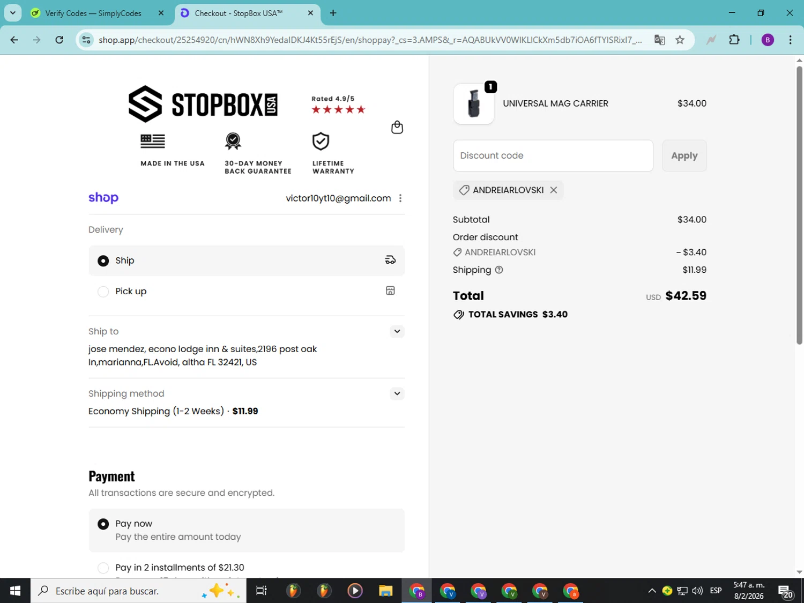Expand the Ship to address section
The image size is (804, 603).
tap(397, 331)
